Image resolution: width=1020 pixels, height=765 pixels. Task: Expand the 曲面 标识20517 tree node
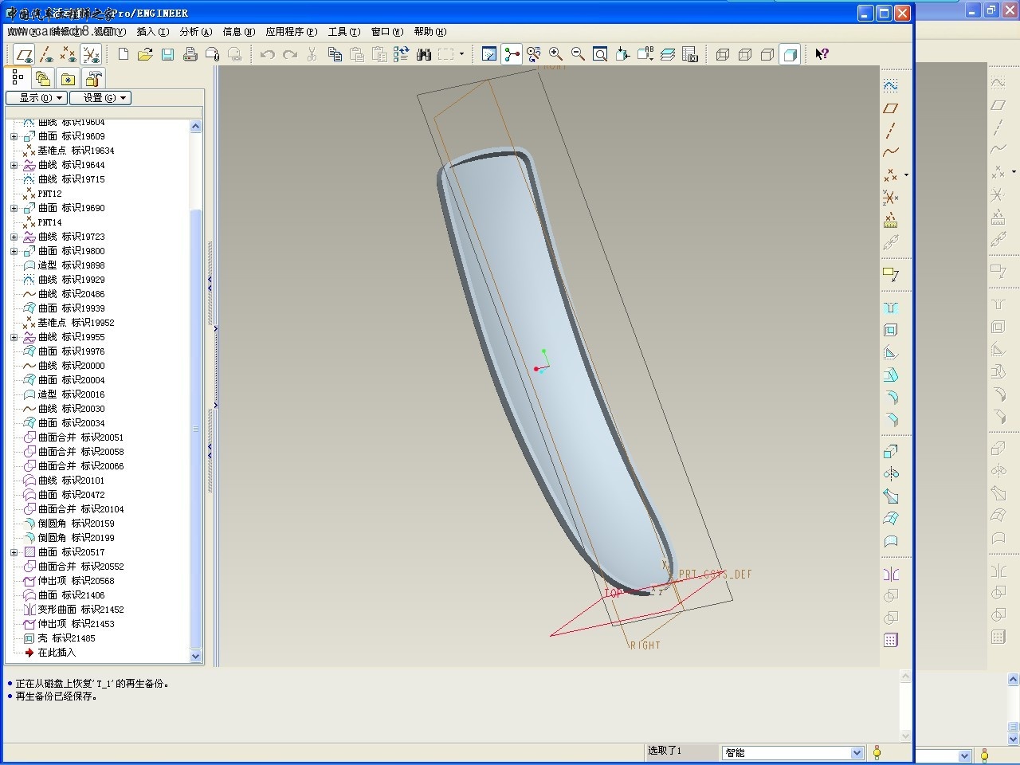point(14,552)
